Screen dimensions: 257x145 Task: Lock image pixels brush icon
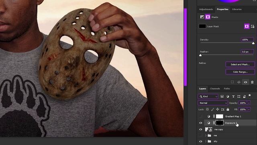click(x=212, y=109)
